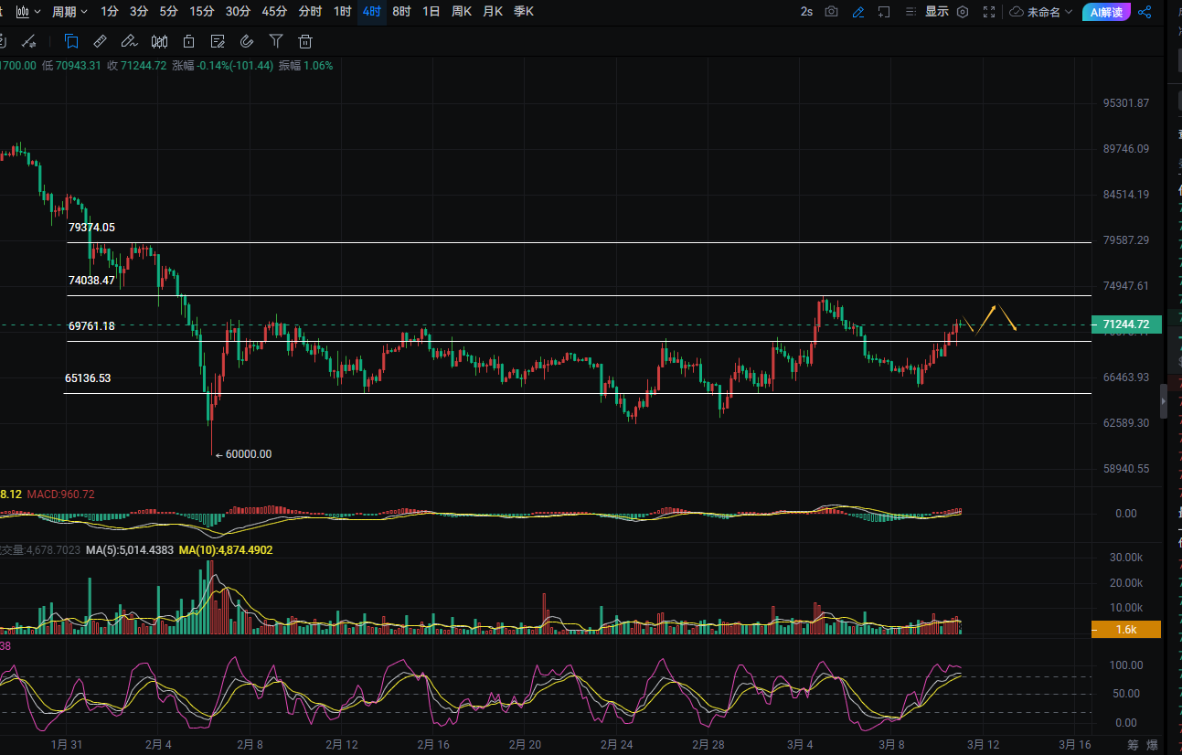Image resolution: width=1182 pixels, height=755 pixels.
Task: Click the funnel filter icon
Action: [276, 41]
